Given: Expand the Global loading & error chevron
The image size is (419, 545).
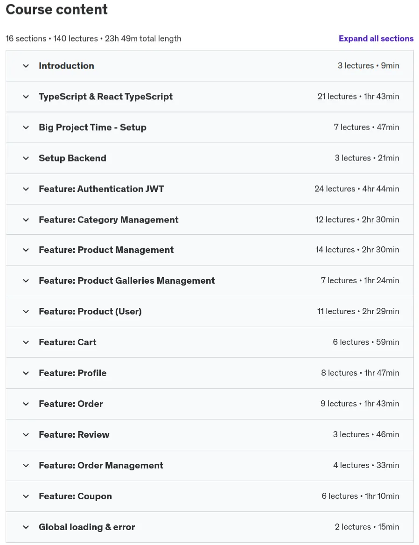Looking at the screenshot, I should point(26,527).
